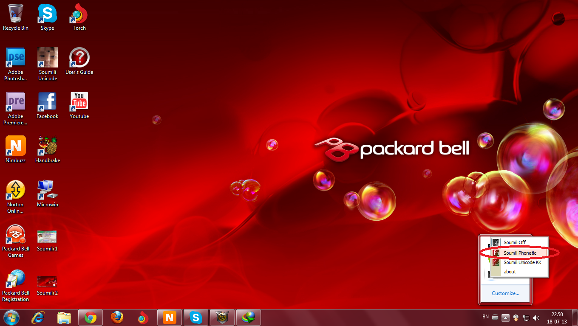Screen dimensions: 578x326
Task: Open Adobe Photoshop Elements shortcut
Action: [16, 64]
